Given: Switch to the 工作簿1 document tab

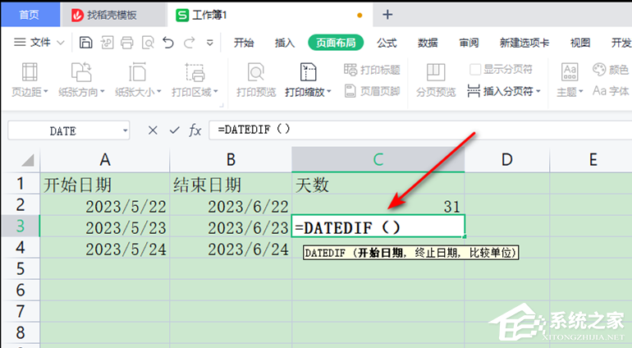Looking at the screenshot, I should tap(269, 16).
